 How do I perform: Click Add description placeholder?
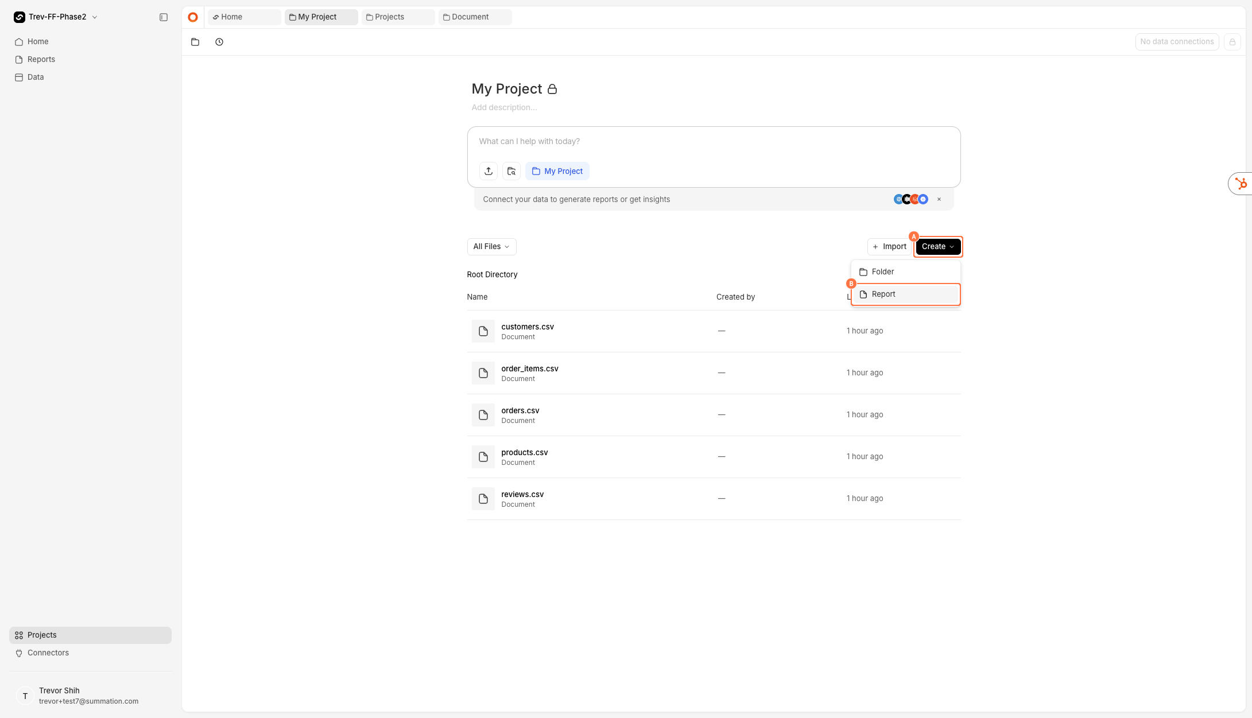click(504, 107)
